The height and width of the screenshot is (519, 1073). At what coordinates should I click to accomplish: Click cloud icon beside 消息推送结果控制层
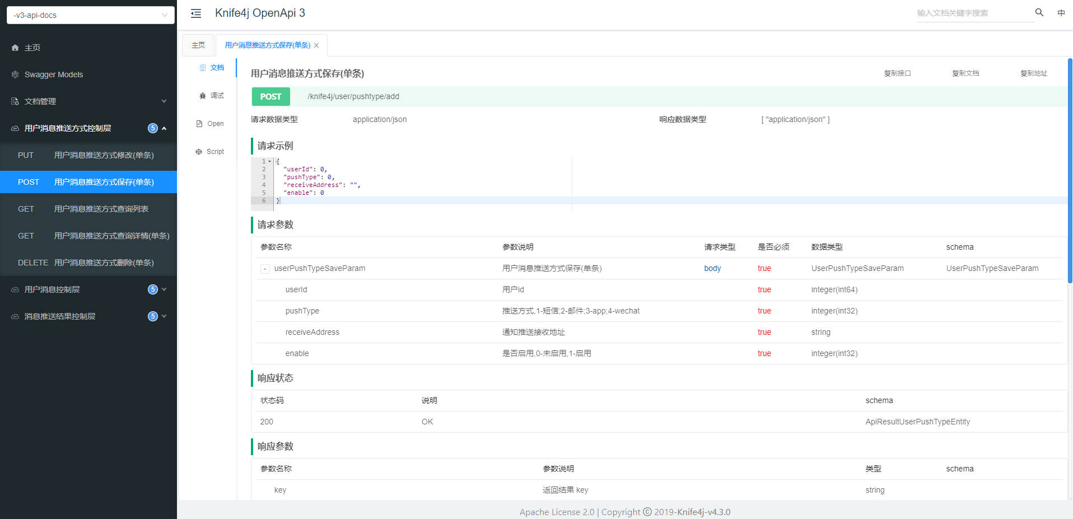coord(15,316)
